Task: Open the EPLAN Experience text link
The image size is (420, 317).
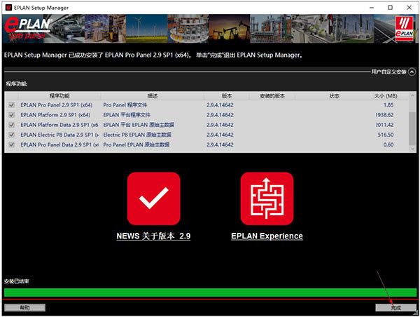Action: [x=267, y=236]
